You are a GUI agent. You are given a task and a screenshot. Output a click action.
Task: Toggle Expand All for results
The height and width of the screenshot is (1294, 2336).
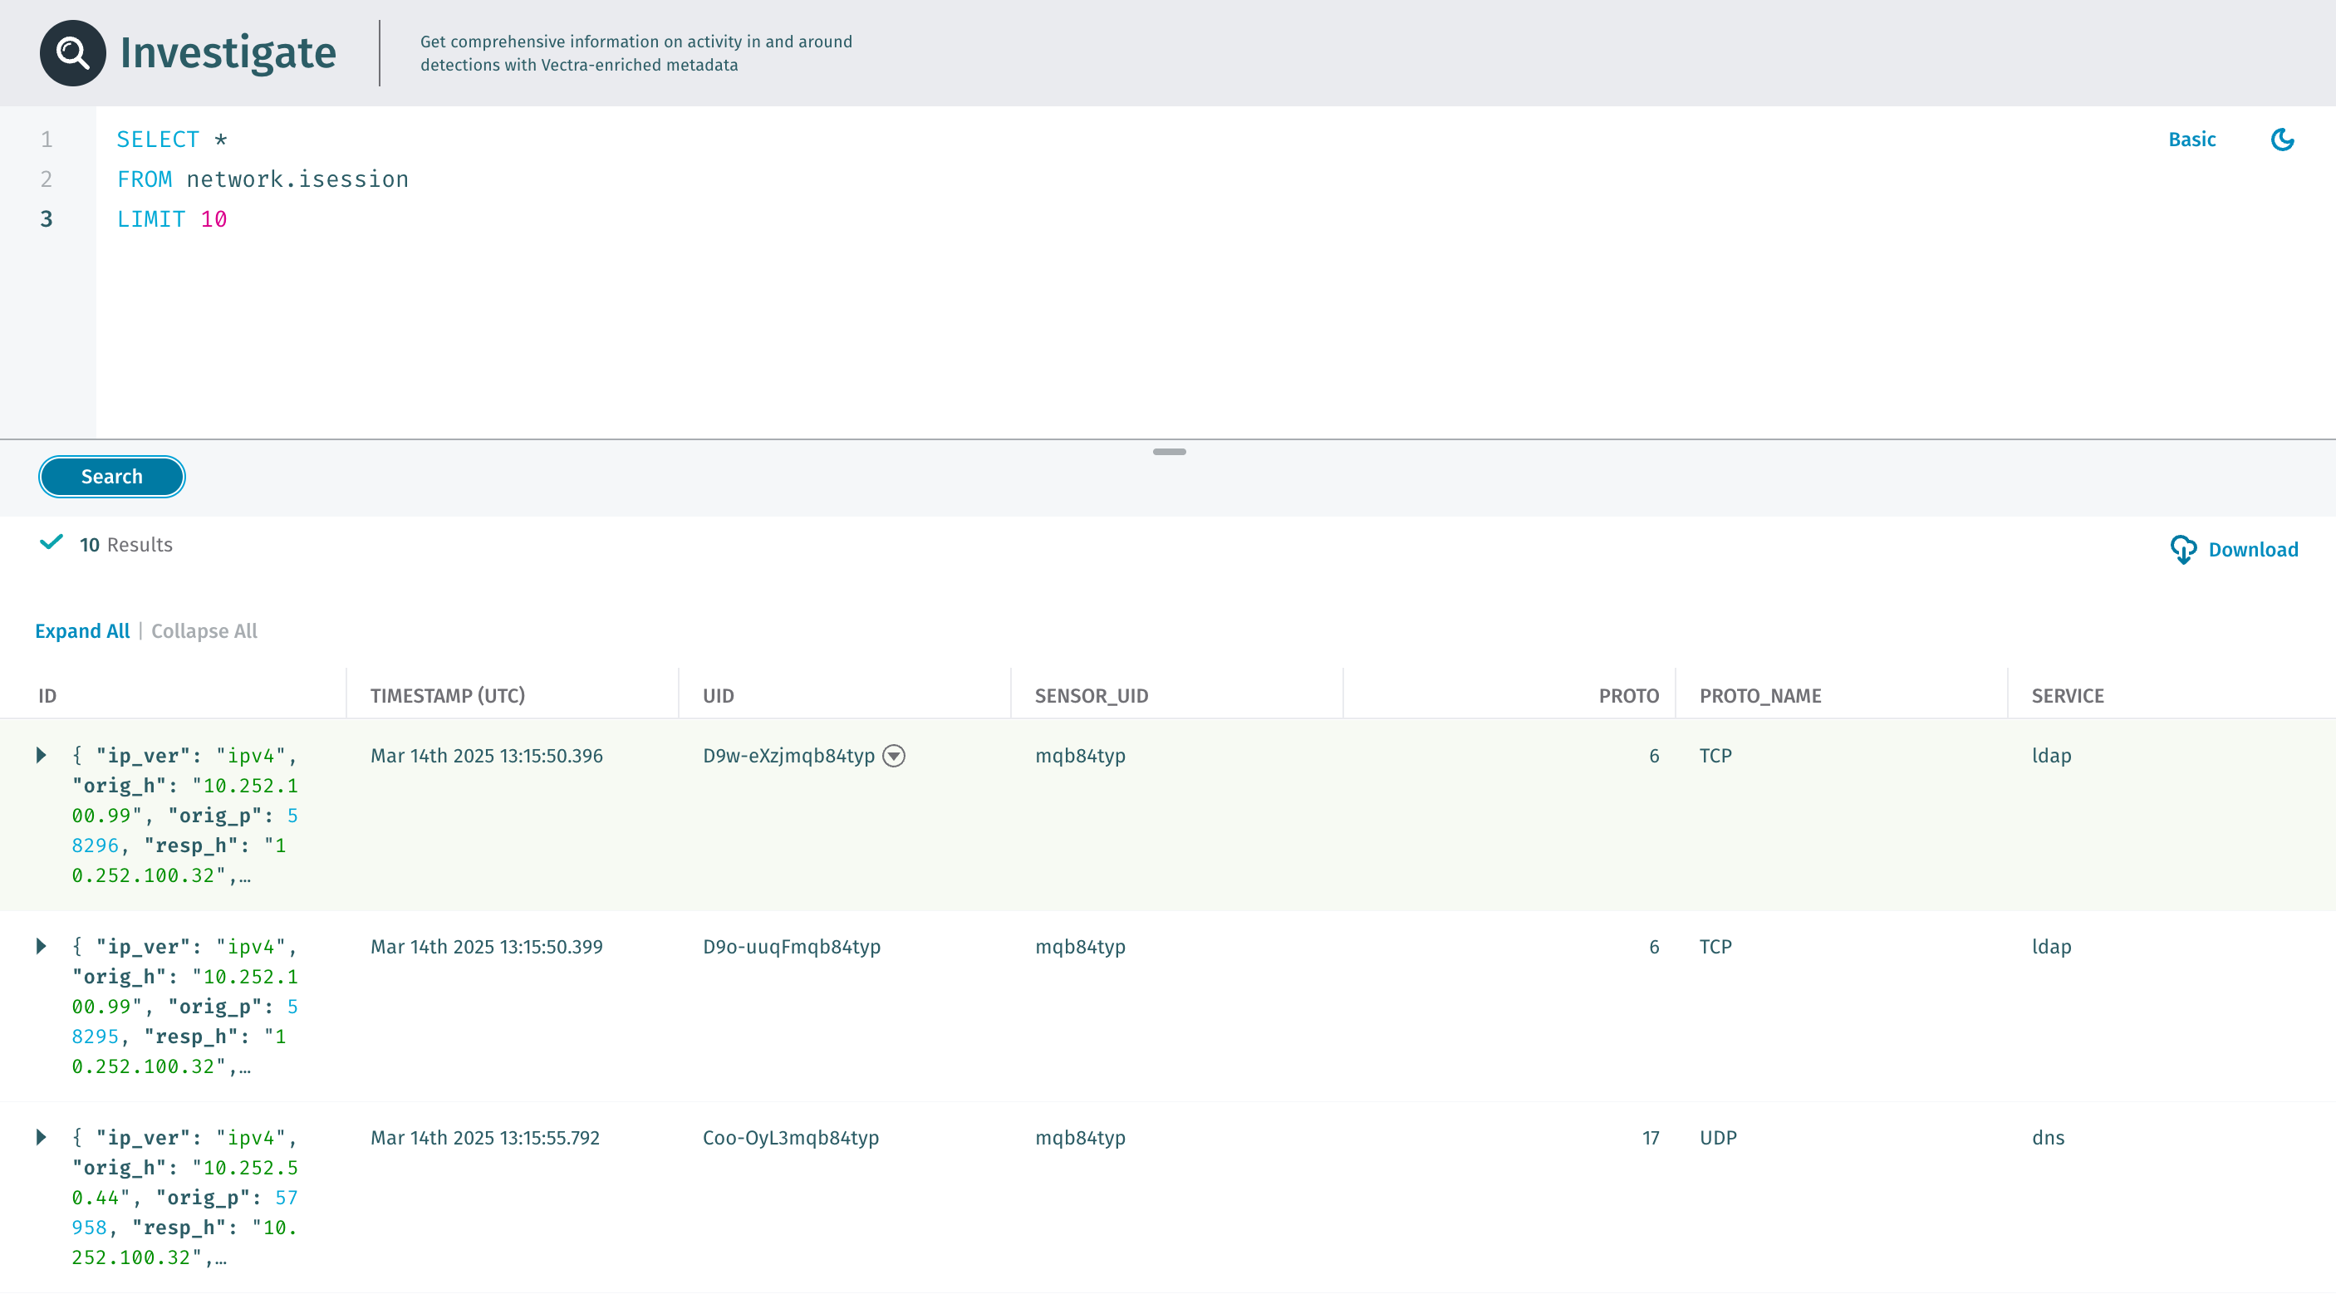[81, 630]
